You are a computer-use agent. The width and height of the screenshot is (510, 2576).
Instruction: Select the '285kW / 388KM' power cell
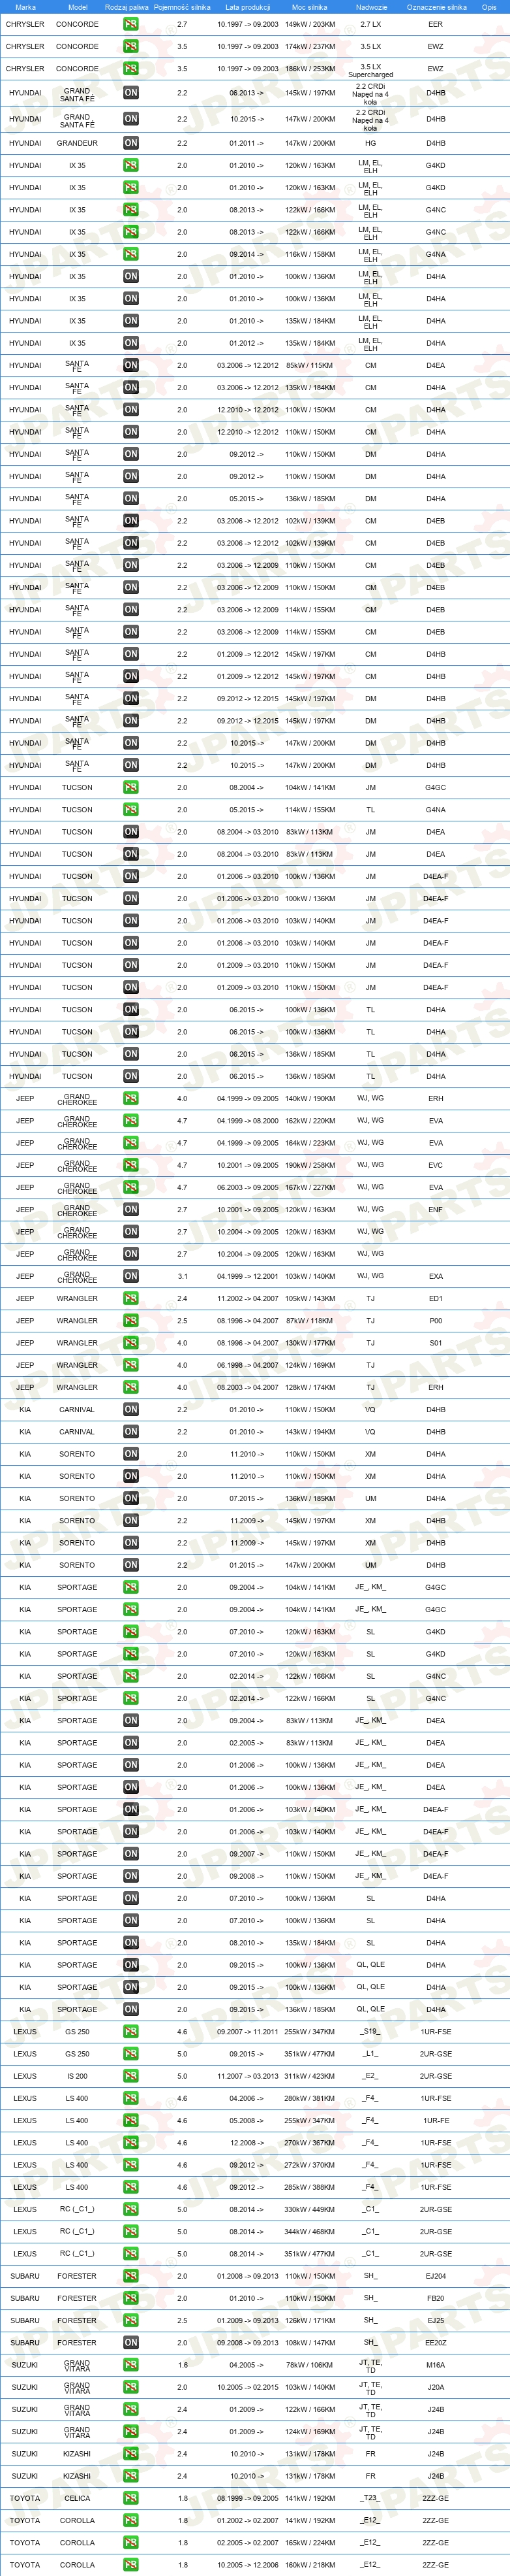tap(309, 2187)
